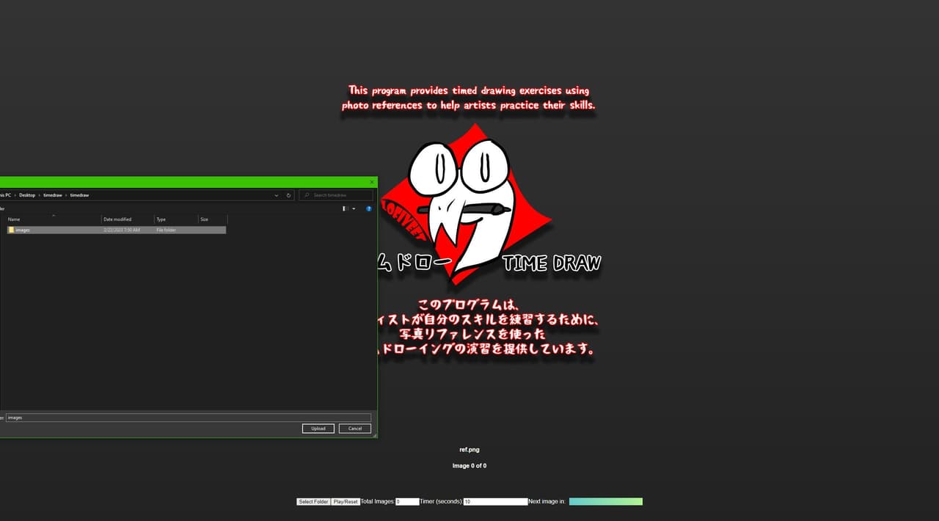Click the last timedraw breadcrumb segment
This screenshot has width=939, height=521.
pos(79,195)
